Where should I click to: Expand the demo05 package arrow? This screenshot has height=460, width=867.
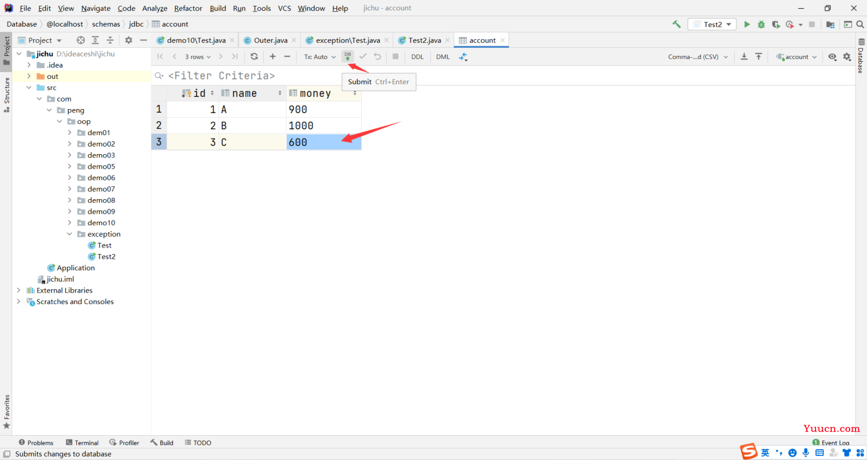point(69,166)
